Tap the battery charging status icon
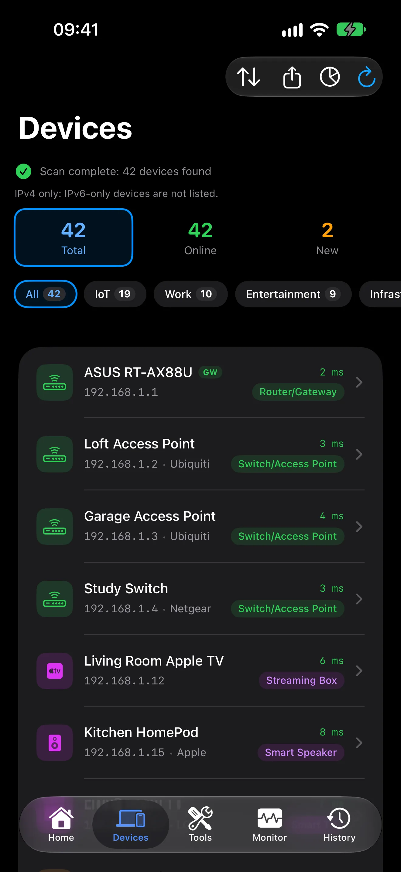This screenshot has height=872, width=401. (351, 30)
